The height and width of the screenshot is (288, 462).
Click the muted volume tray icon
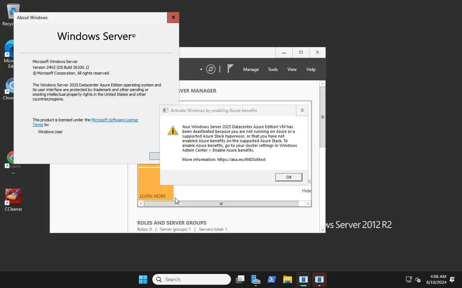click(418, 279)
